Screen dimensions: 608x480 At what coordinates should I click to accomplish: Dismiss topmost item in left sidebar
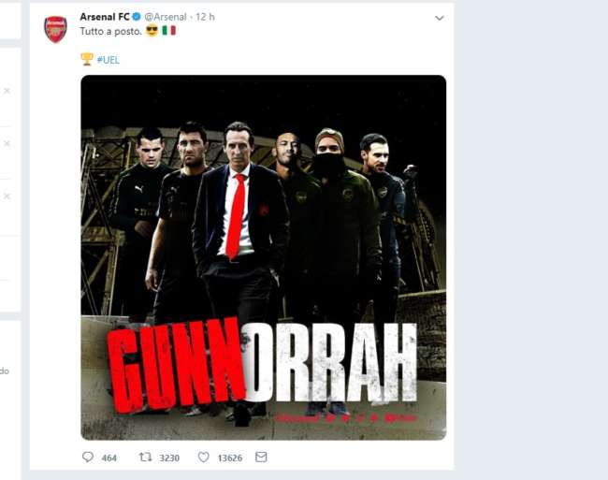coord(7,91)
